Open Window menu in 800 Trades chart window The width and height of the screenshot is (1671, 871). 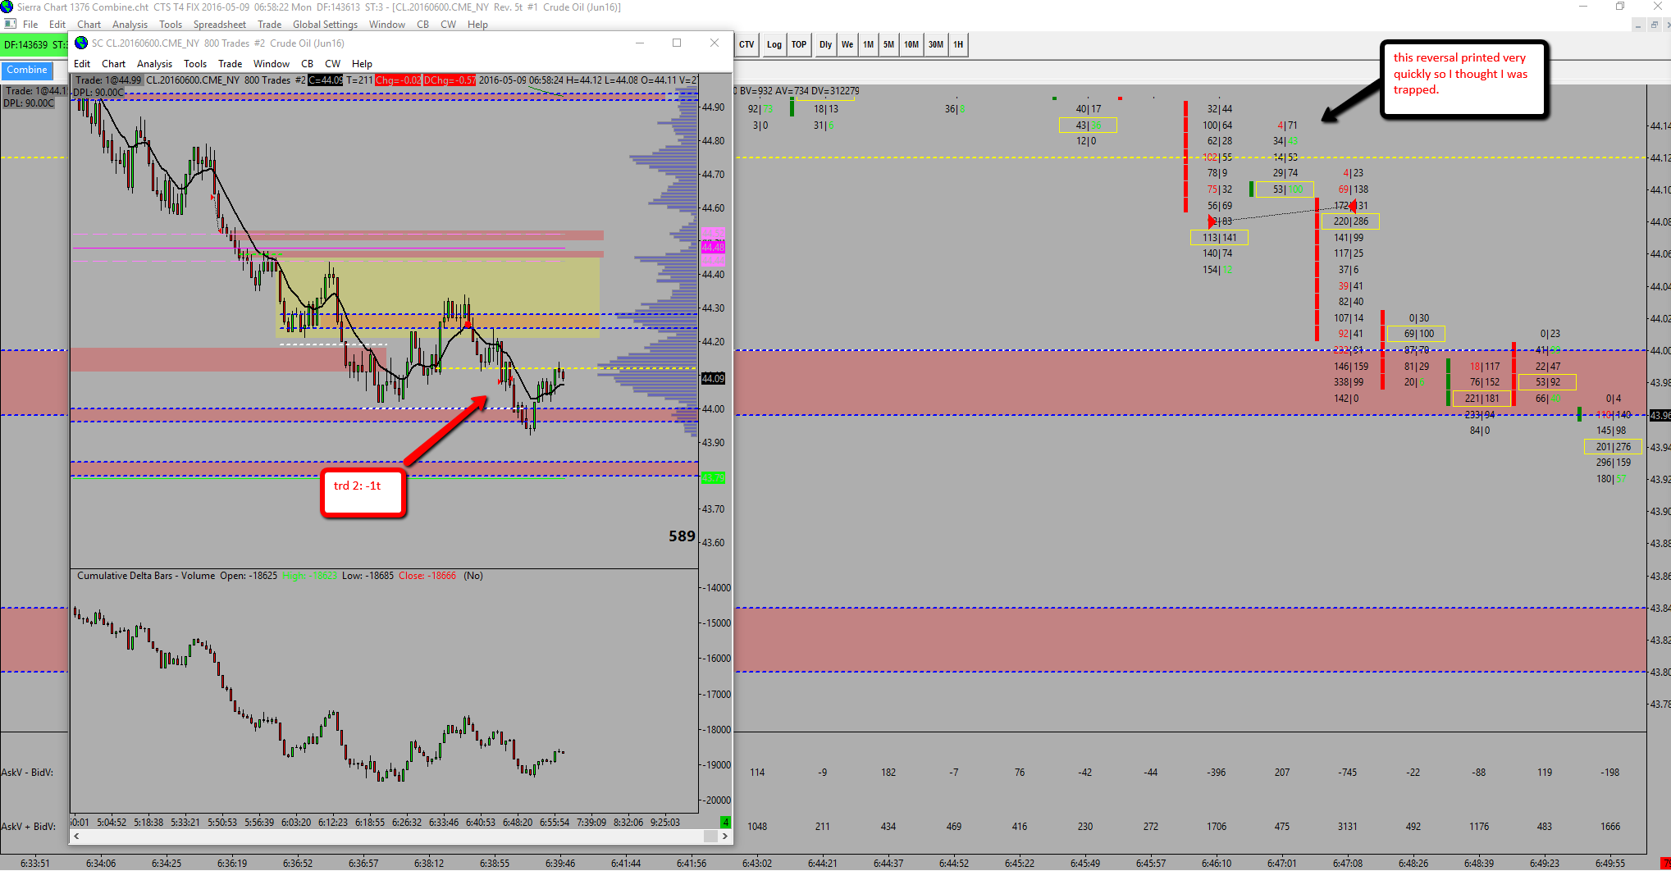pyautogui.click(x=272, y=64)
